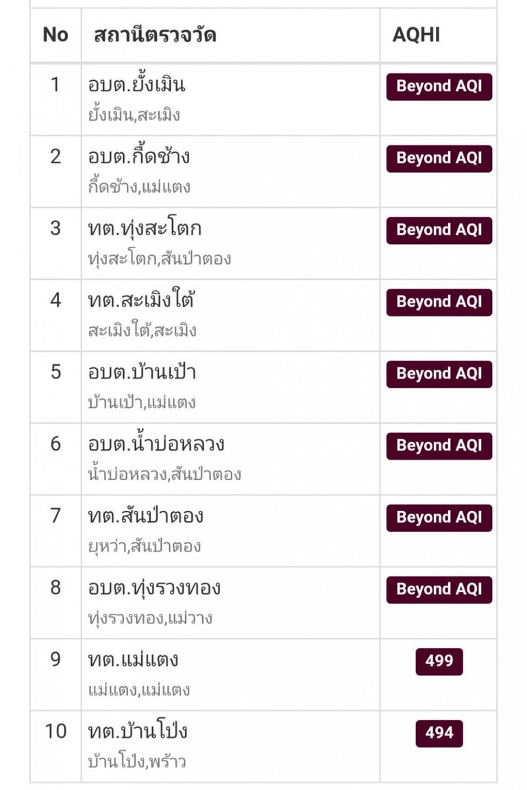Click the 494 AQHI badge

pyautogui.click(x=439, y=733)
